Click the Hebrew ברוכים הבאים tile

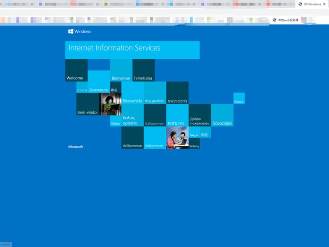[178, 93]
